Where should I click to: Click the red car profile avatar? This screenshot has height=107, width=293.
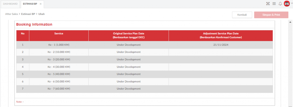point(287,3)
